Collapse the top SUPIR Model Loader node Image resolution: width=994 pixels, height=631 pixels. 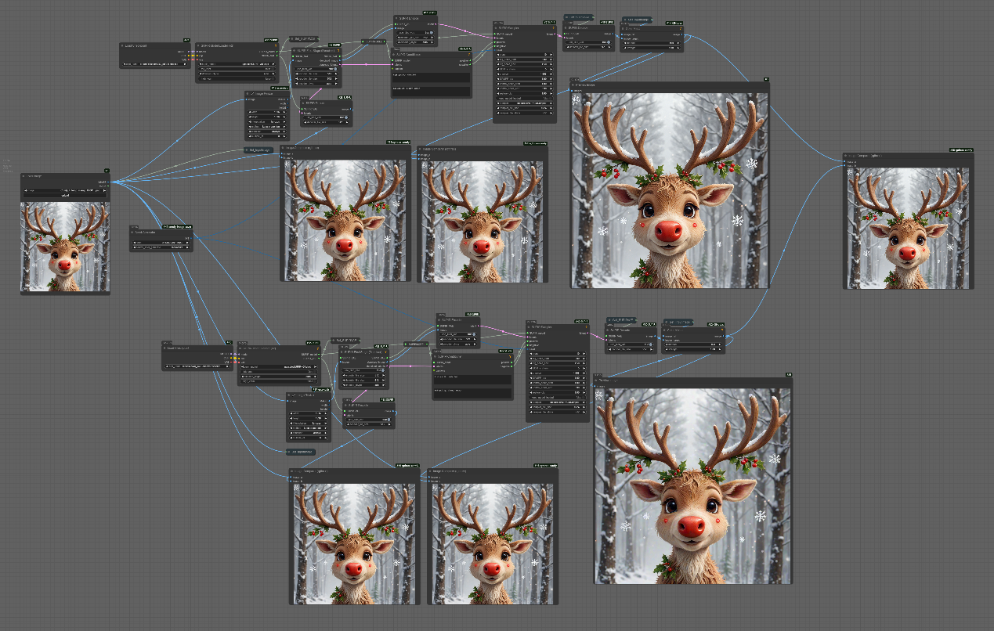coord(200,45)
